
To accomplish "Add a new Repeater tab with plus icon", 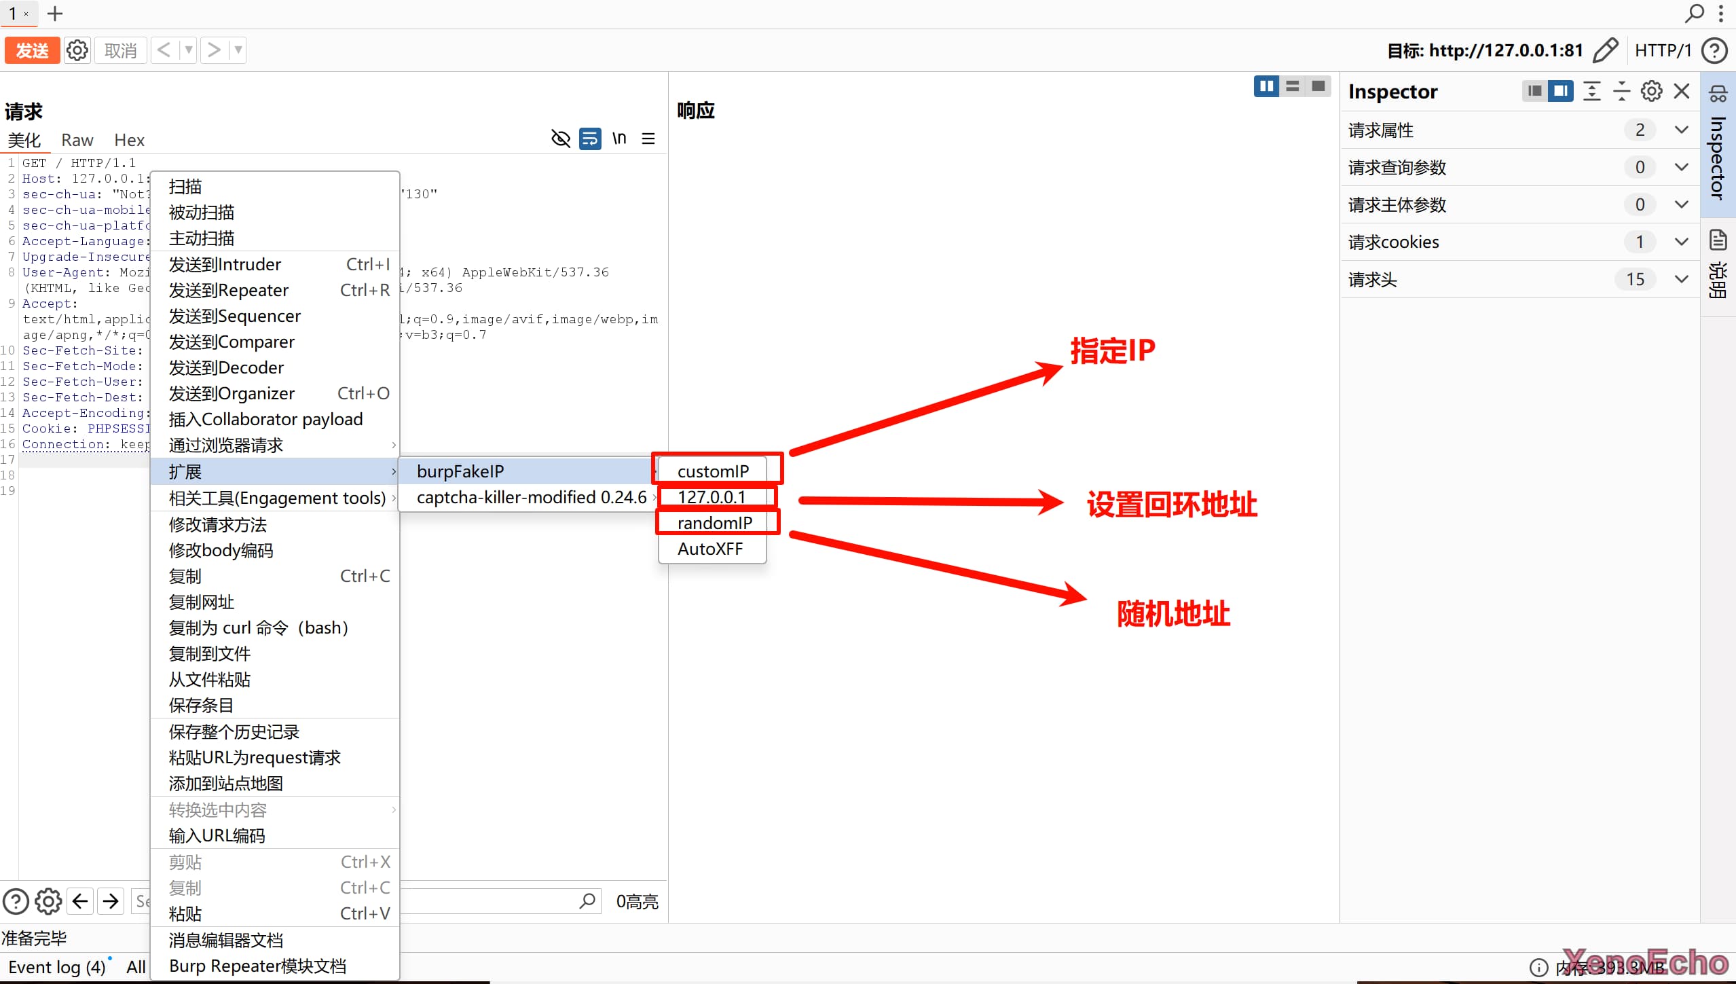I will pyautogui.click(x=55, y=14).
